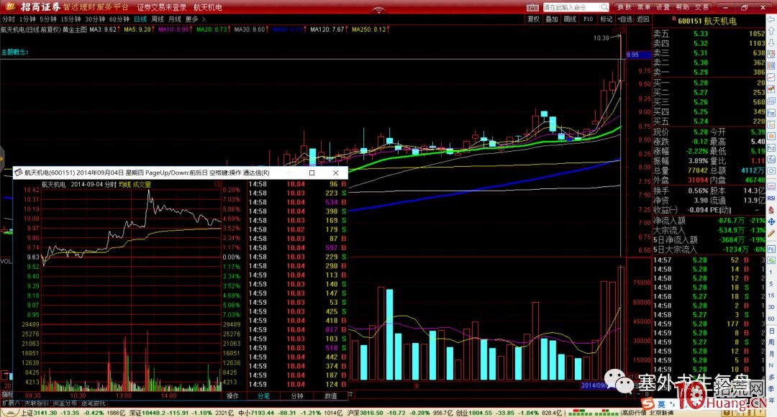Select the 30分钟 period tab
The width and height of the screenshot is (777, 417).
pyautogui.click(x=95, y=19)
